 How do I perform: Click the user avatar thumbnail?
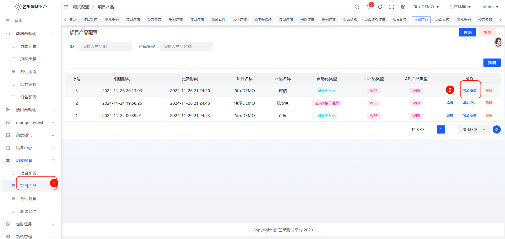[498, 42]
